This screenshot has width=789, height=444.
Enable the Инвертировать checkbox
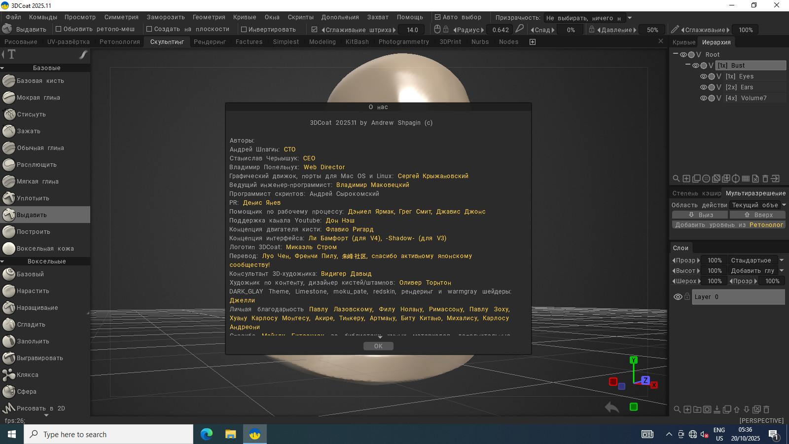pos(244,30)
